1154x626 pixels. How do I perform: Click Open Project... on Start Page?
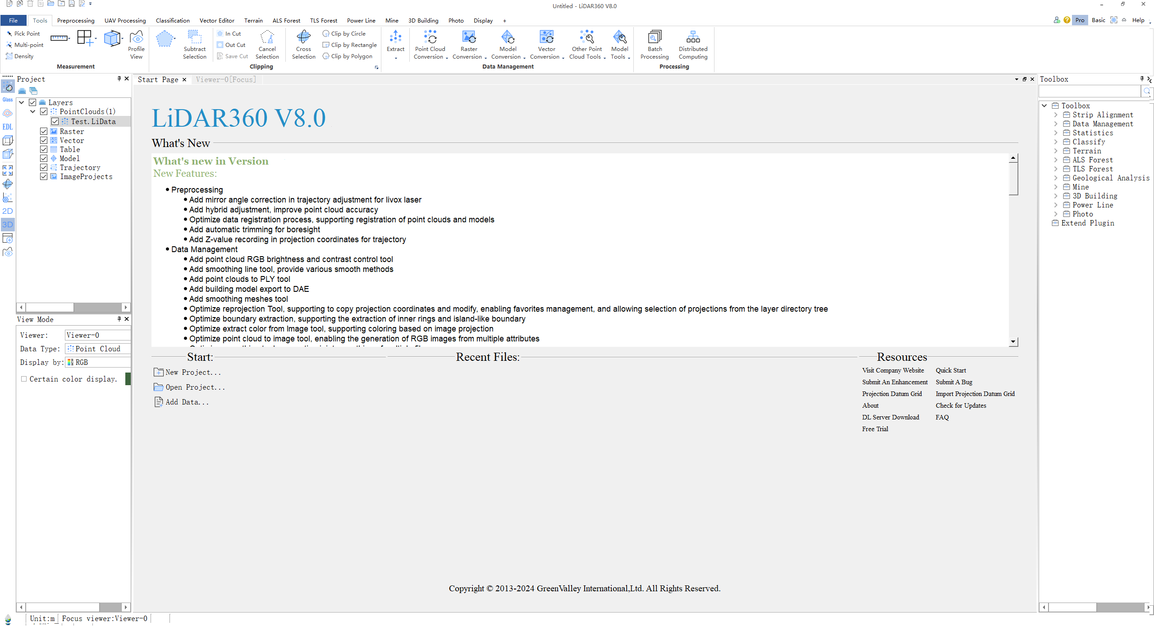tap(189, 387)
